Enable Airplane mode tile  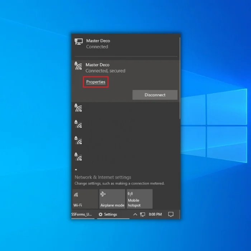[x=112, y=199]
